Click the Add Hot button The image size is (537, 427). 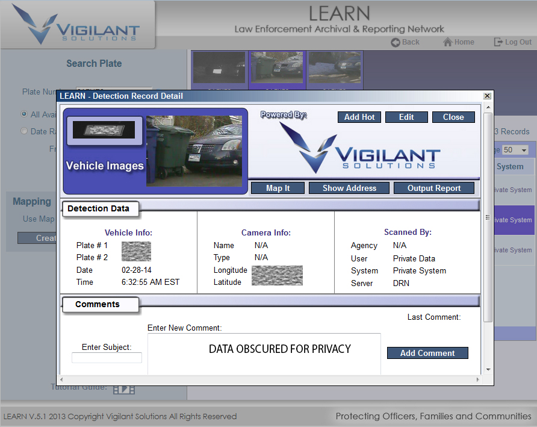click(359, 117)
